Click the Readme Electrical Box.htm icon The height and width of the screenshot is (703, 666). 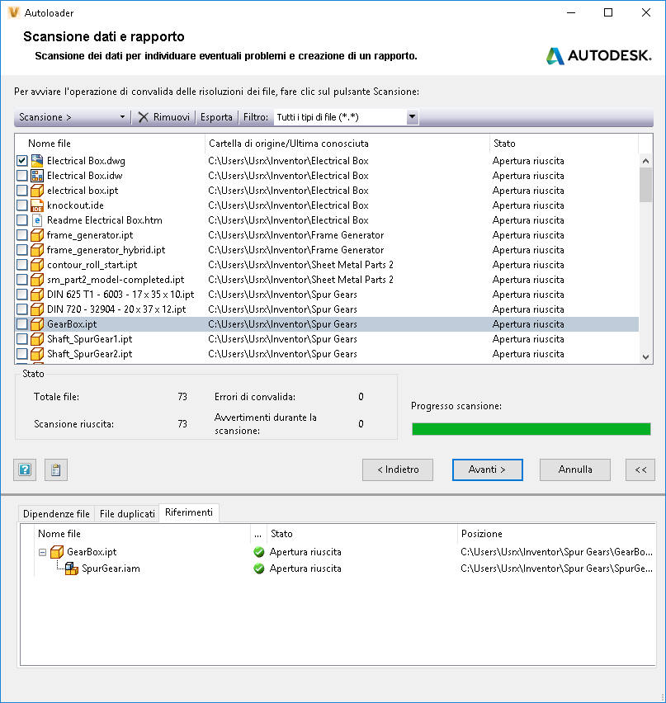click(x=37, y=220)
